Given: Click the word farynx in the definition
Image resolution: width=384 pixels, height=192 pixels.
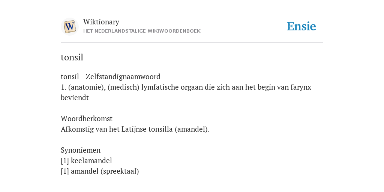Looking at the screenshot, I should (301, 87).
